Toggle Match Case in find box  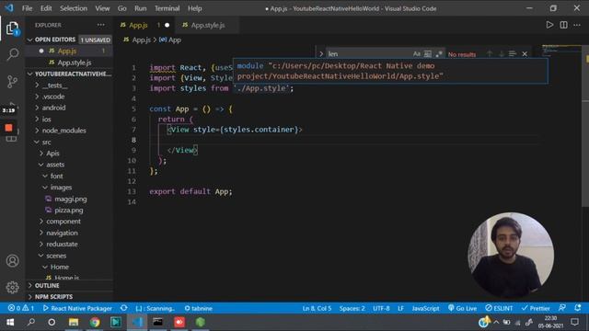click(417, 54)
